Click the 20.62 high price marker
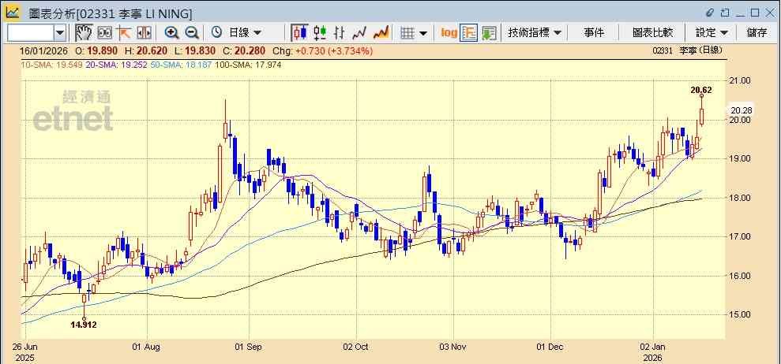 [x=701, y=90]
